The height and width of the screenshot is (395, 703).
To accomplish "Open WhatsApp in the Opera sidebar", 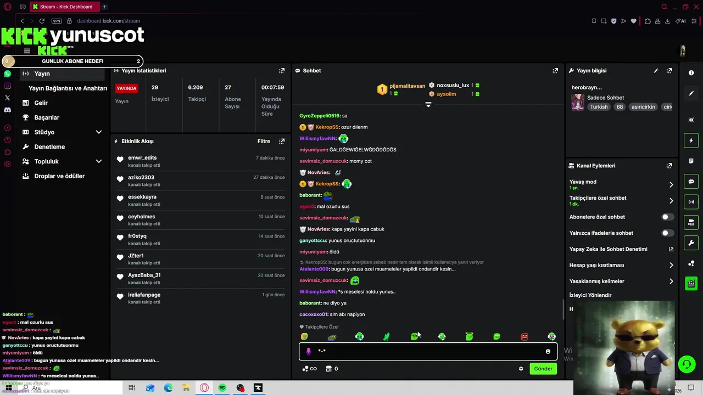I will click(x=7, y=74).
